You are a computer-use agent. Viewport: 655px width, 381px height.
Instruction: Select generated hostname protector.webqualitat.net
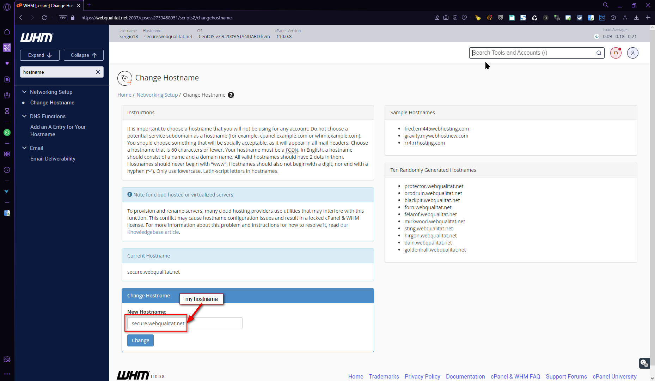click(434, 186)
